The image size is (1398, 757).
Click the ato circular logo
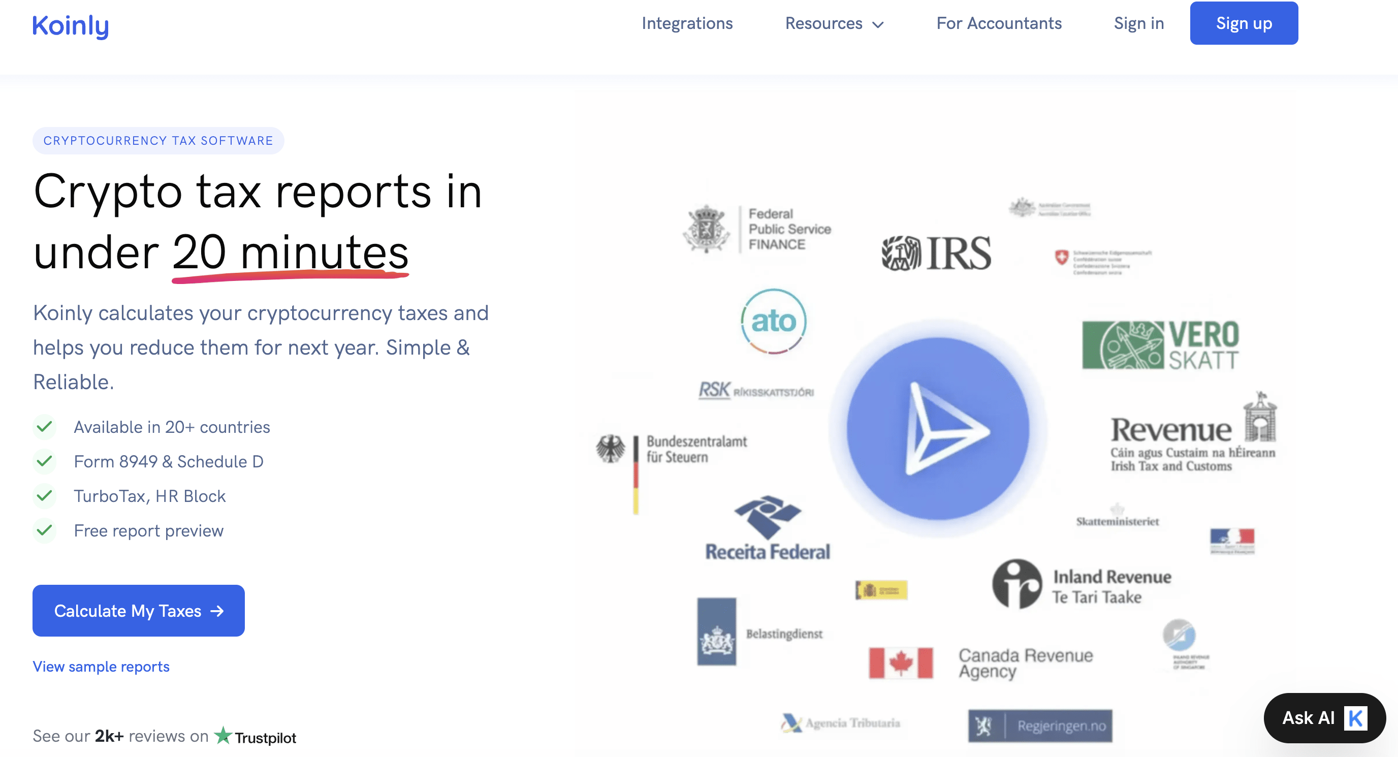click(773, 321)
